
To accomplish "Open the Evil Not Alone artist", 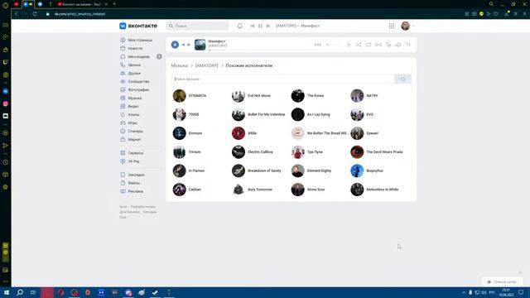I will coord(251,96).
